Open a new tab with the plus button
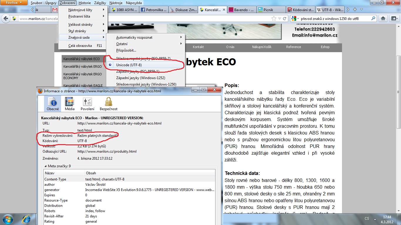The height and width of the screenshot is (225, 401). point(355,10)
